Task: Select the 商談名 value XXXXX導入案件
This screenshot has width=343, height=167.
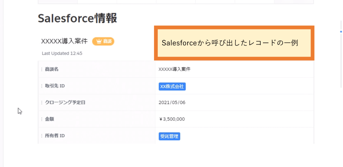Action: [x=174, y=69]
